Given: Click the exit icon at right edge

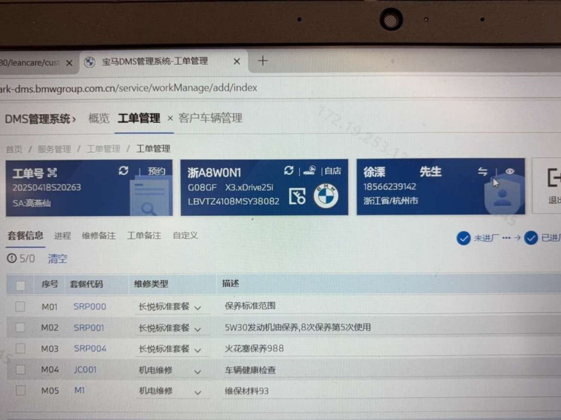Looking at the screenshot, I should pos(554,177).
